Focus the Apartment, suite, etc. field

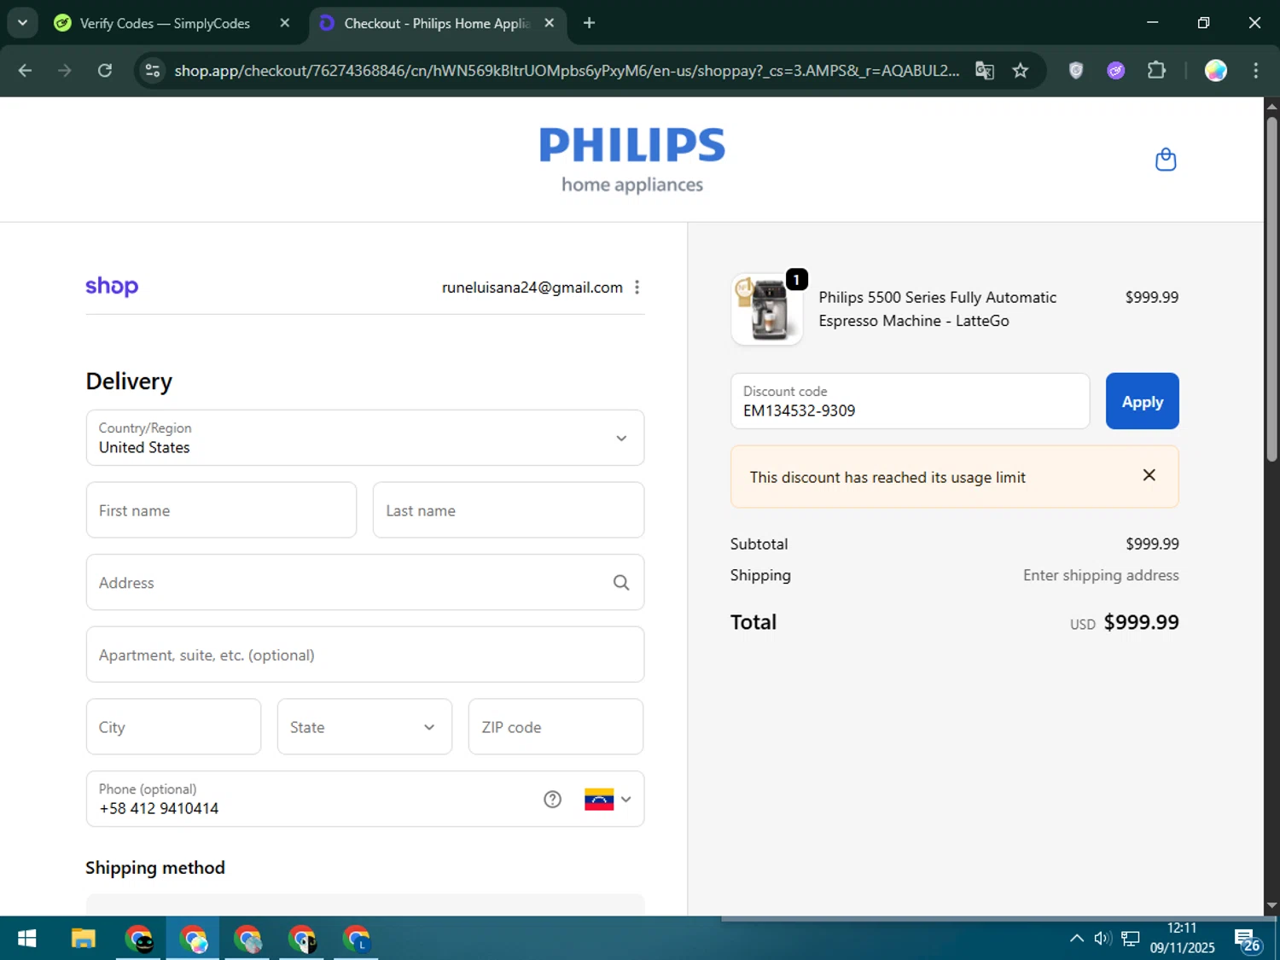(365, 655)
